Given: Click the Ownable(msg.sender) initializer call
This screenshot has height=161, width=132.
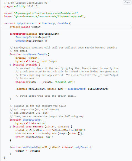Looking at the screenshot, I should click(x=29, y=41).
